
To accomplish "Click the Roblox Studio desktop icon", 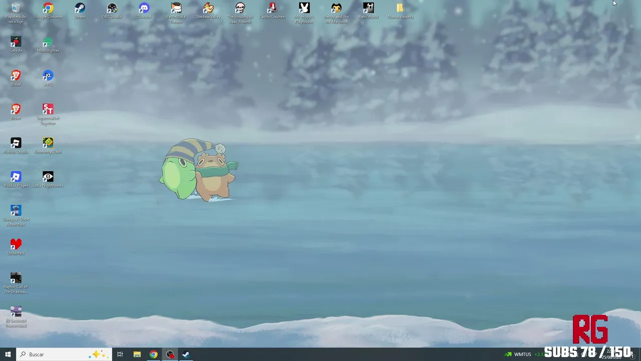I will pyautogui.click(x=16, y=146).
